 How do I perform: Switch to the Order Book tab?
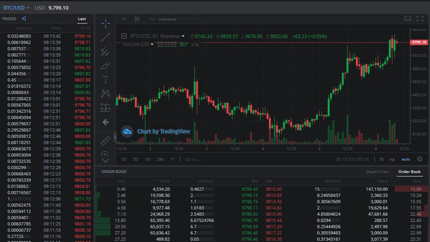coord(409,172)
